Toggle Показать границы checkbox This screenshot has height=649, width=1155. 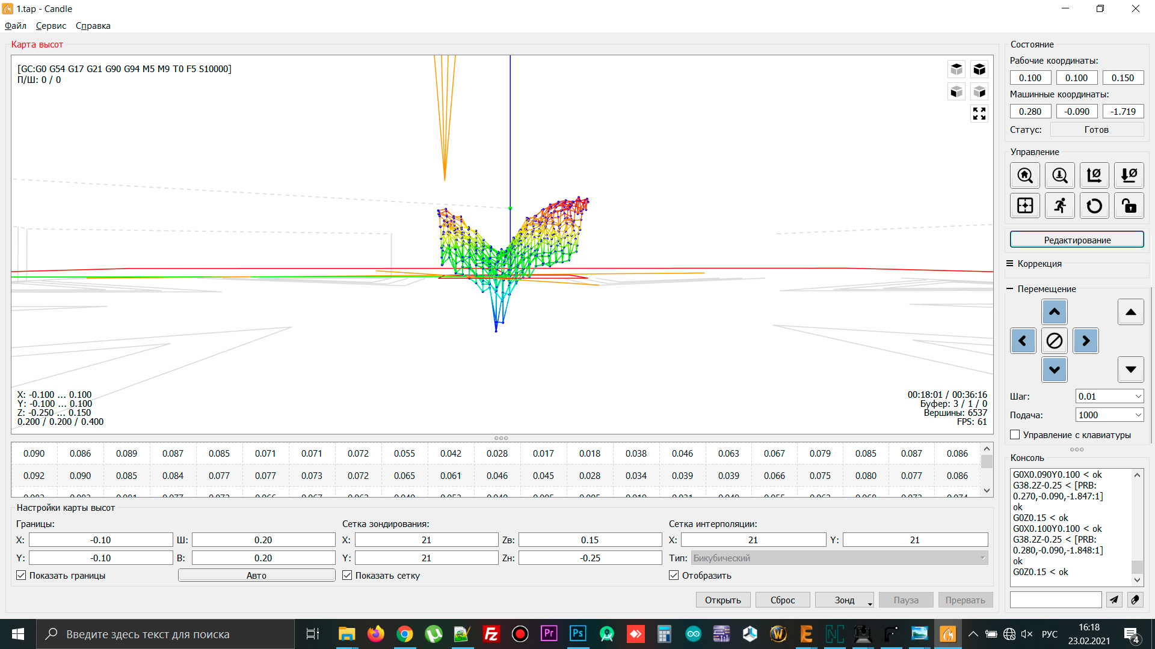[x=22, y=576]
